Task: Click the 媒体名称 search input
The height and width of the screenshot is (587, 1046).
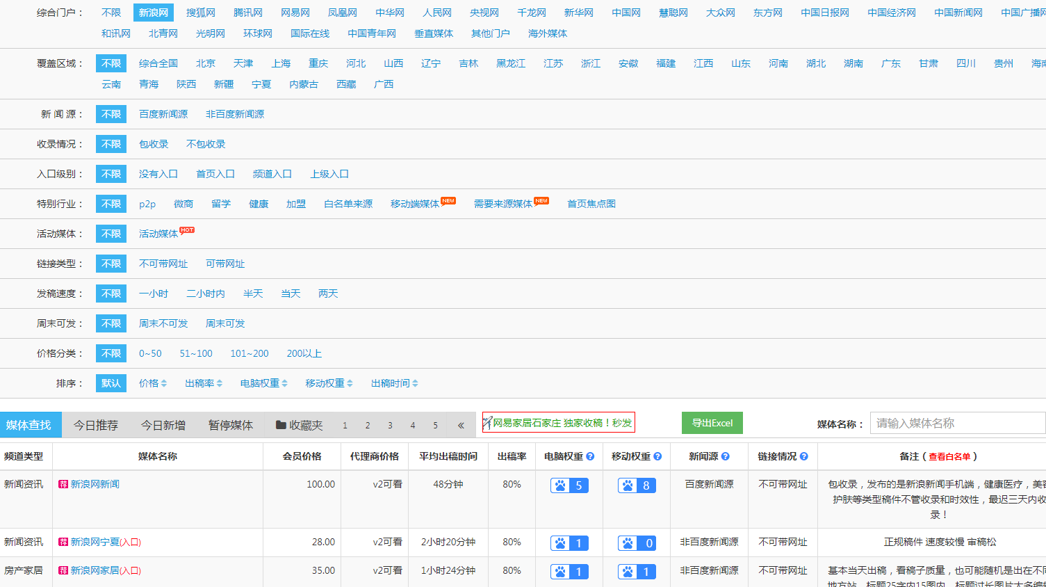Action: [x=958, y=423]
